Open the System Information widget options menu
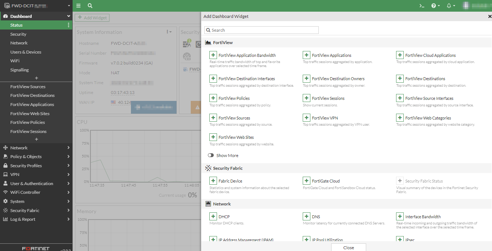 (169, 32)
